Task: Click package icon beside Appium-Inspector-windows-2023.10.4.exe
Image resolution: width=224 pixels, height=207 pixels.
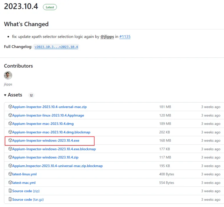Action: click(x=10, y=141)
